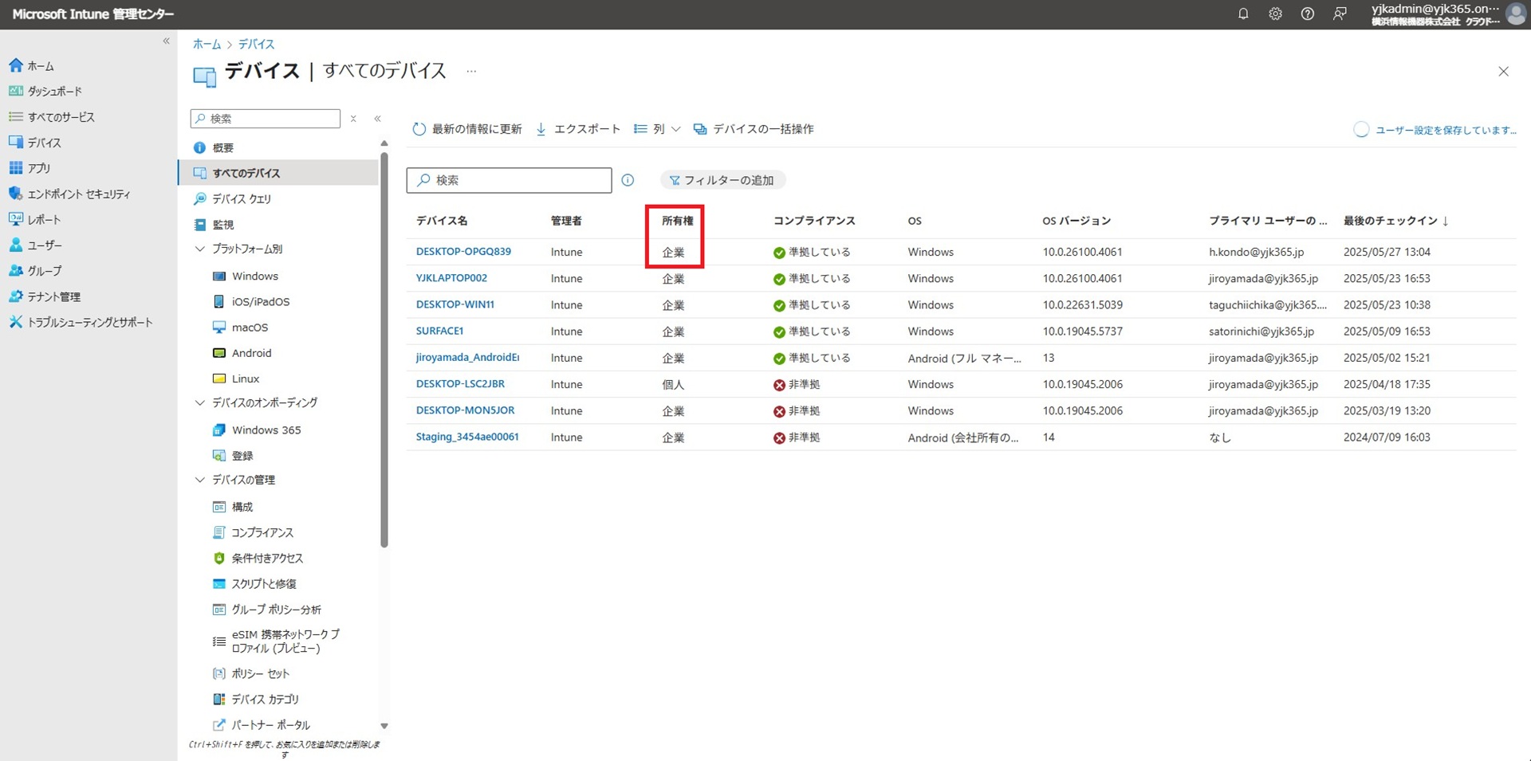Image resolution: width=1531 pixels, height=761 pixels.
Task: Open macOS platform item
Action: 250,327
